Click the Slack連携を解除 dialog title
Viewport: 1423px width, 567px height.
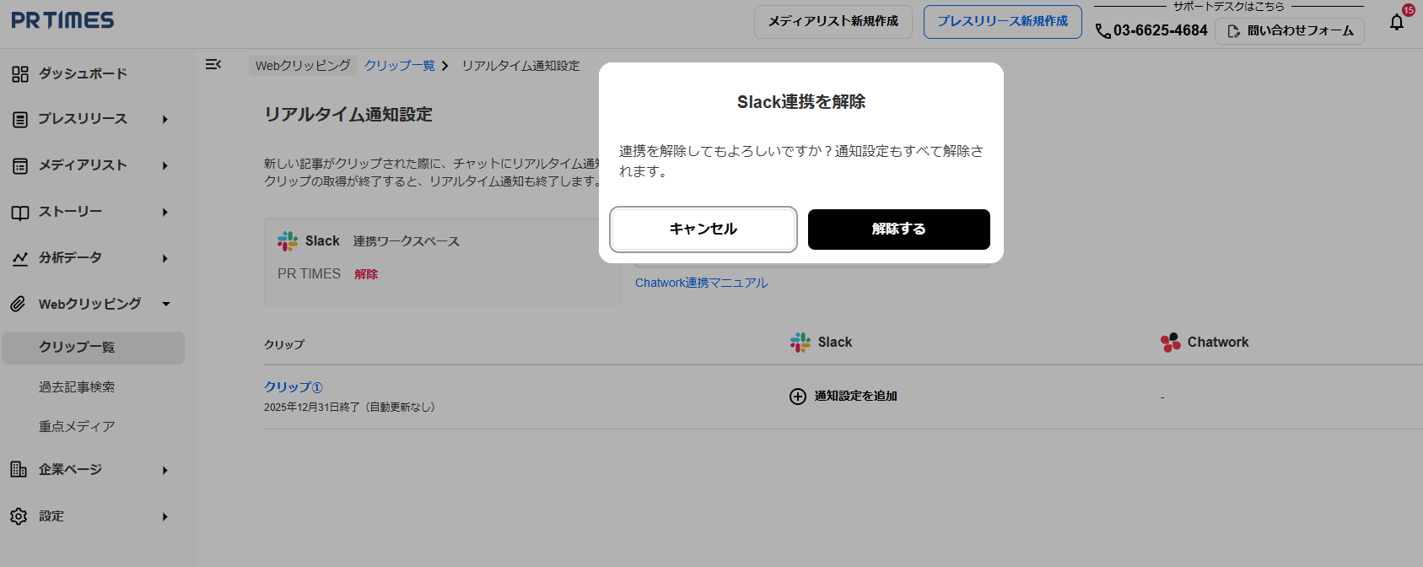coord(801,102)
